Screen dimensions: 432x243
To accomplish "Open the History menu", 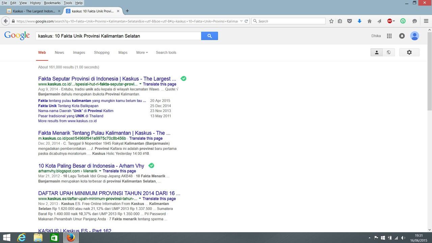I will coord(35,3).
